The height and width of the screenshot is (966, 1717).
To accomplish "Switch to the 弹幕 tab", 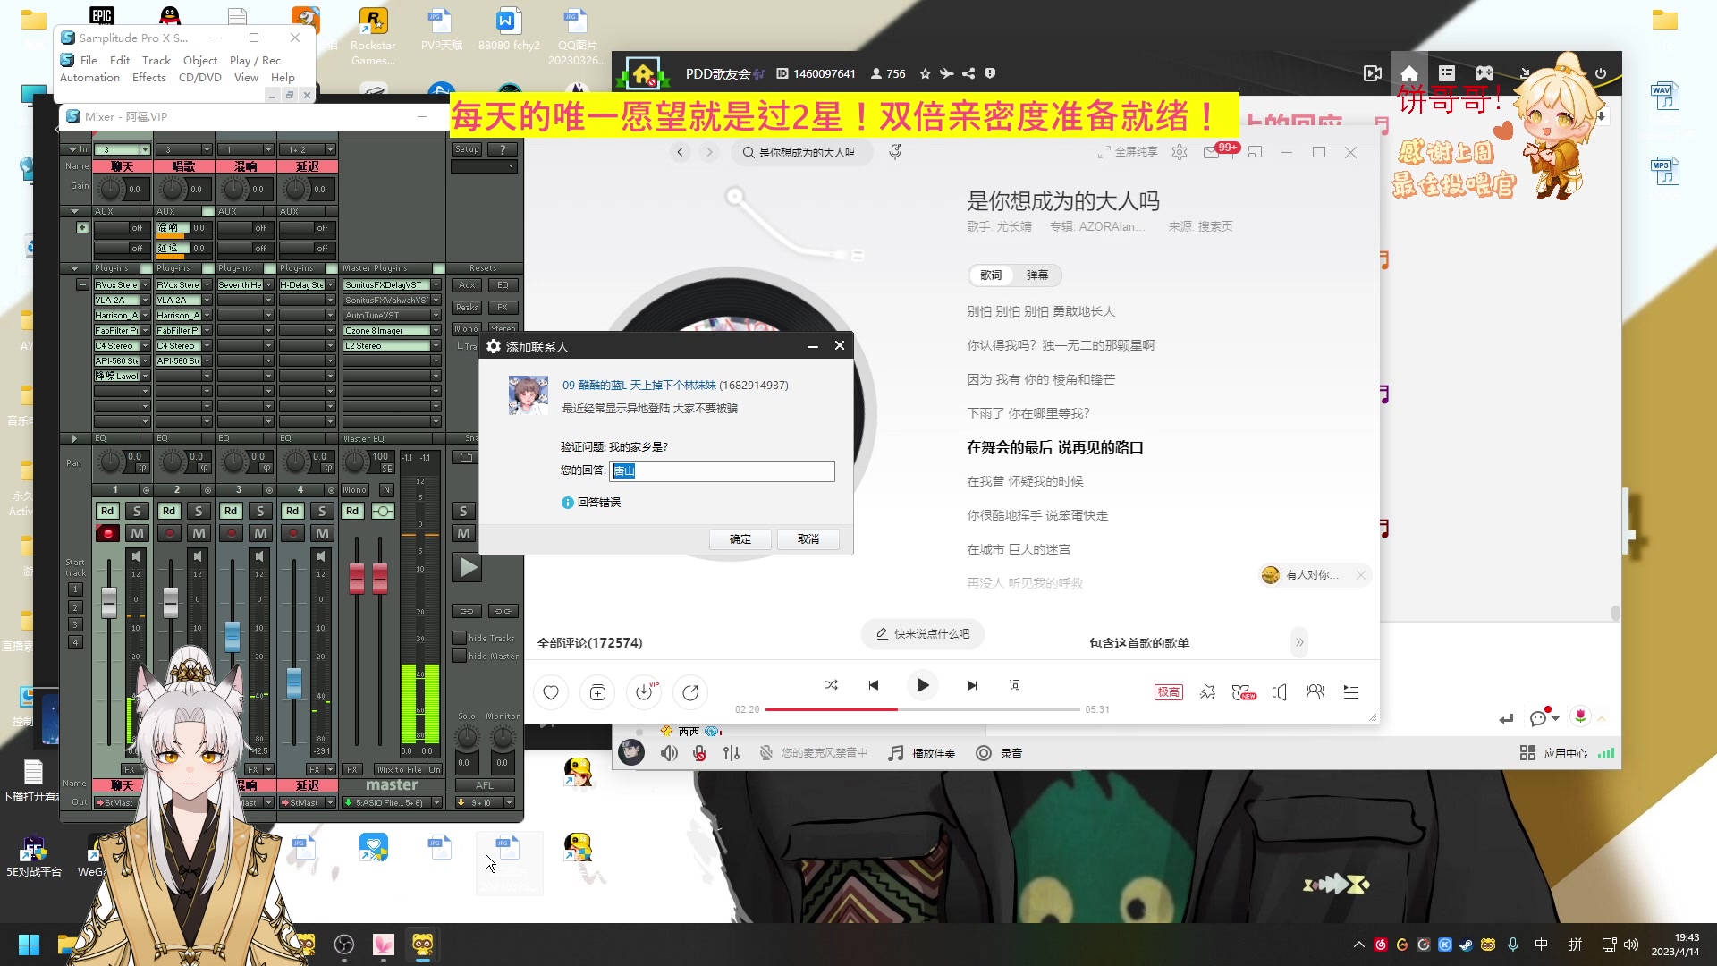I will (x=1037, y=275).
